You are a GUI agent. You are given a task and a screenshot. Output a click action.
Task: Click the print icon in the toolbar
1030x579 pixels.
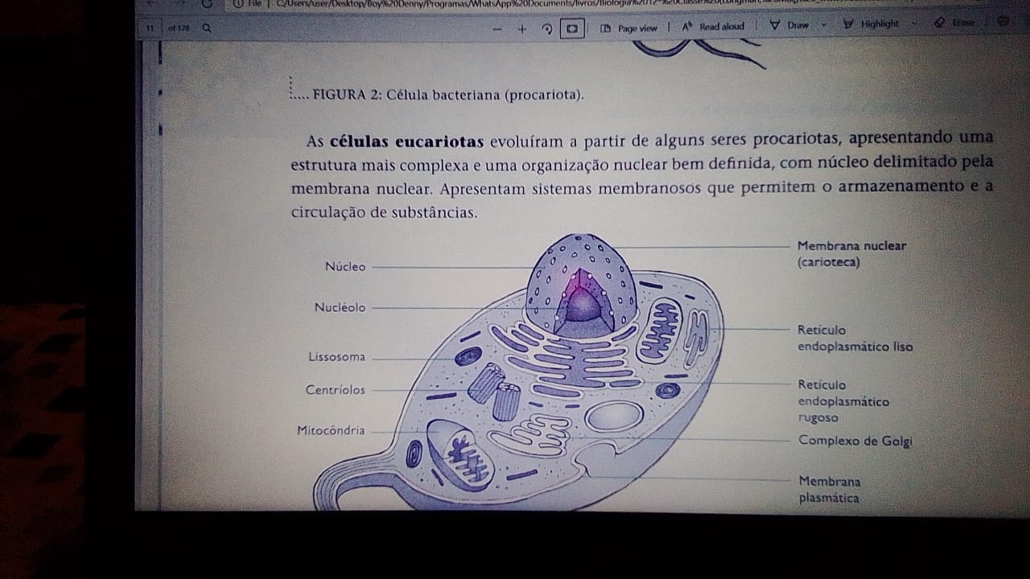tap(1003, 22)
